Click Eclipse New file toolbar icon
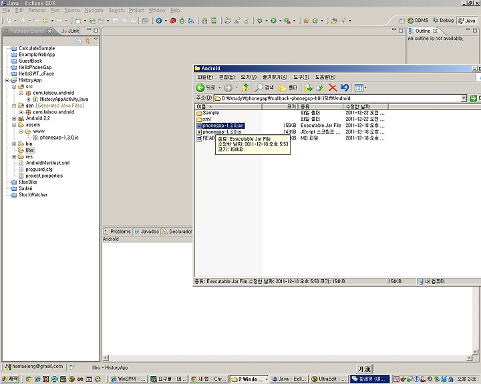Screen dimensions: 481x384 click(x=78, y=21)
